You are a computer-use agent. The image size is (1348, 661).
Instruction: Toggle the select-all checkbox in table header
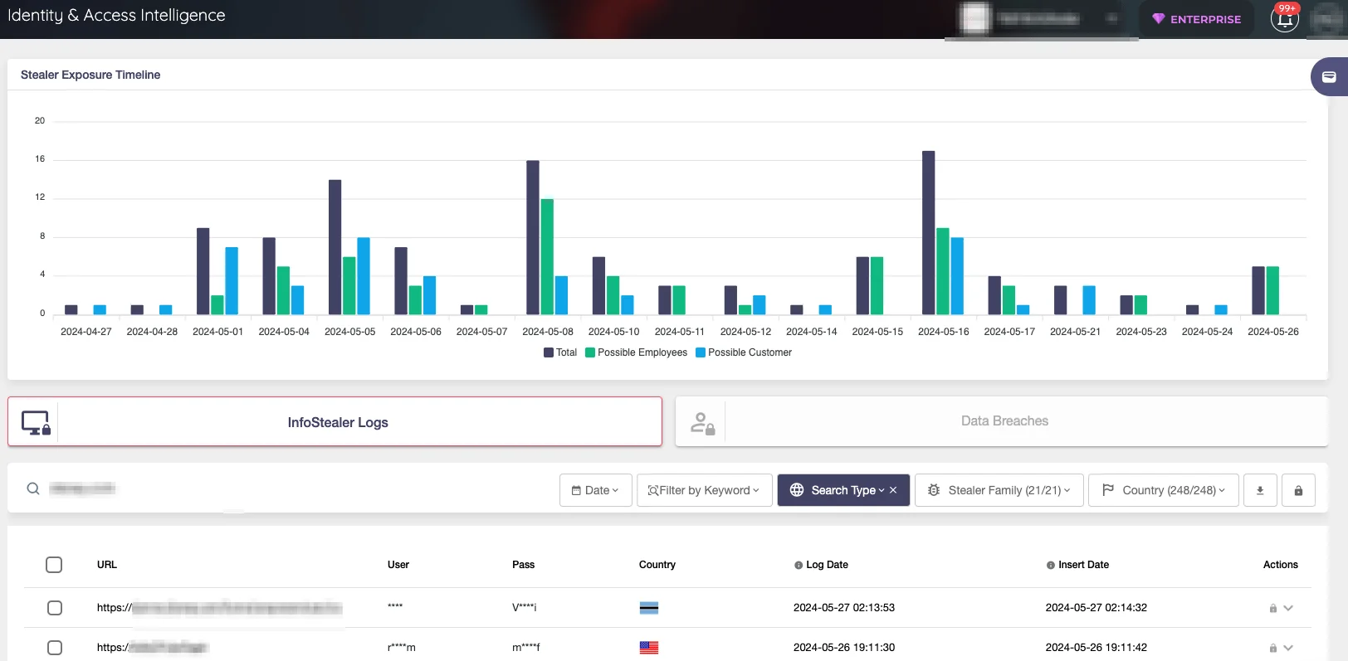(x=54, y=565)
